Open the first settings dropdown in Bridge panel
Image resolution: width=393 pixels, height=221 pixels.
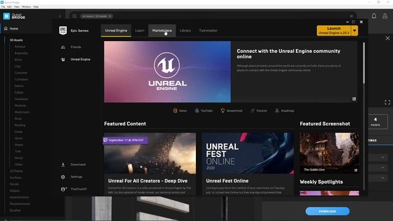click(383, 157)
